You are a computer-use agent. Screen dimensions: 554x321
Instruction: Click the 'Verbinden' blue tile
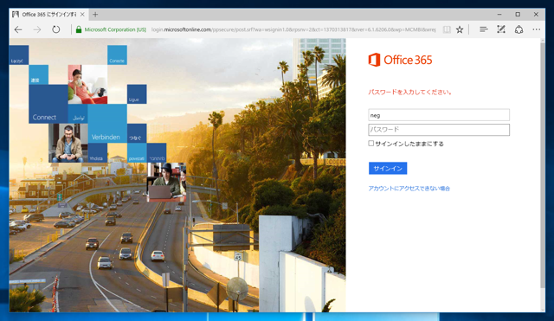pos(107,123)
